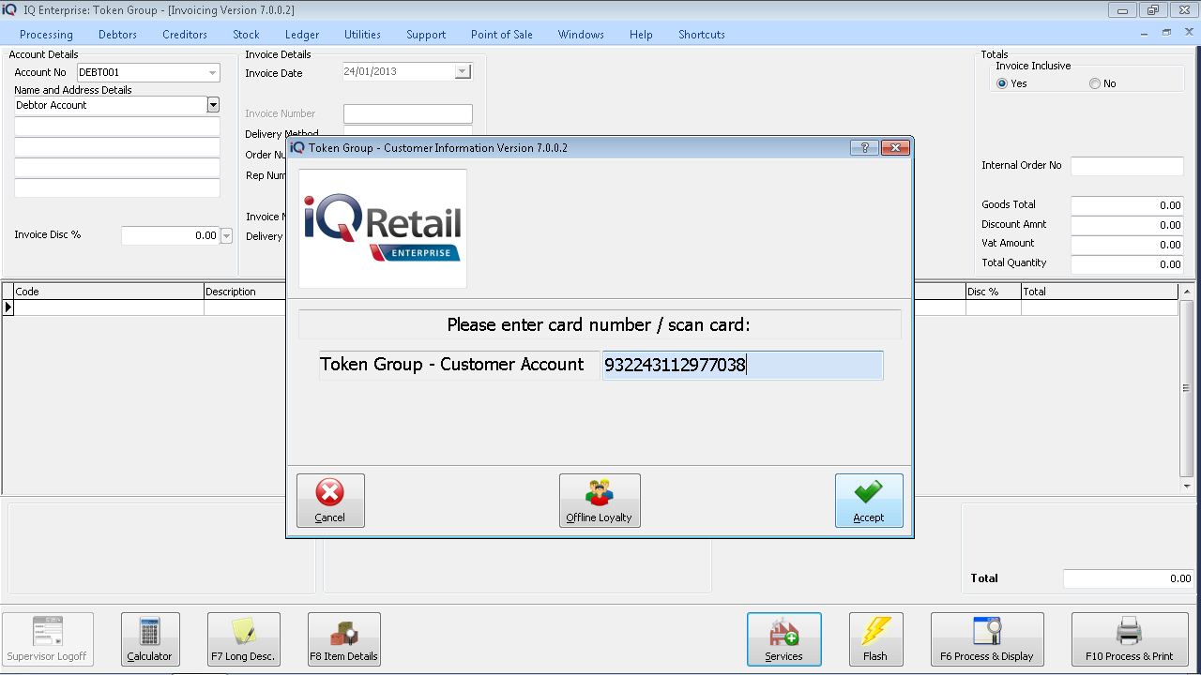Click the card number input field

pos(742,366)
